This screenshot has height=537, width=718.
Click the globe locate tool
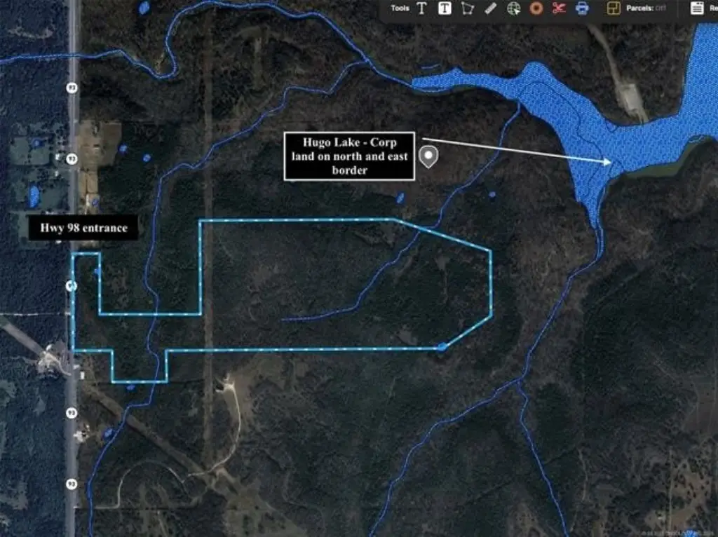pos(514,8)
